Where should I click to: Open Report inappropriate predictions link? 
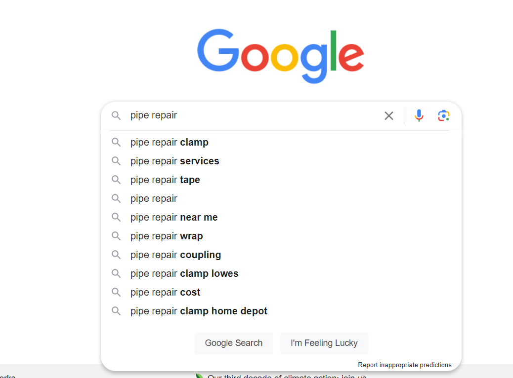click(404, 365)
